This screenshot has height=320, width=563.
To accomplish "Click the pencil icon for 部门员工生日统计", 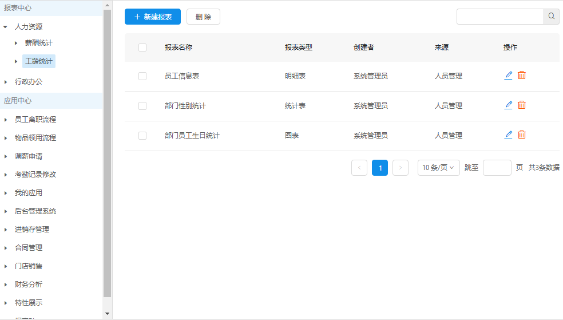I will pyautogui.click(x=508, y=135).
